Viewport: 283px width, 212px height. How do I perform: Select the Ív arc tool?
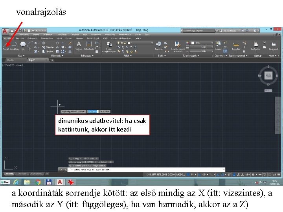(x=30, y=46)
